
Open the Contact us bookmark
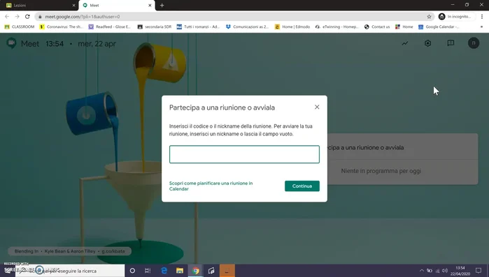pyautogui.click(x=377, y=27)
